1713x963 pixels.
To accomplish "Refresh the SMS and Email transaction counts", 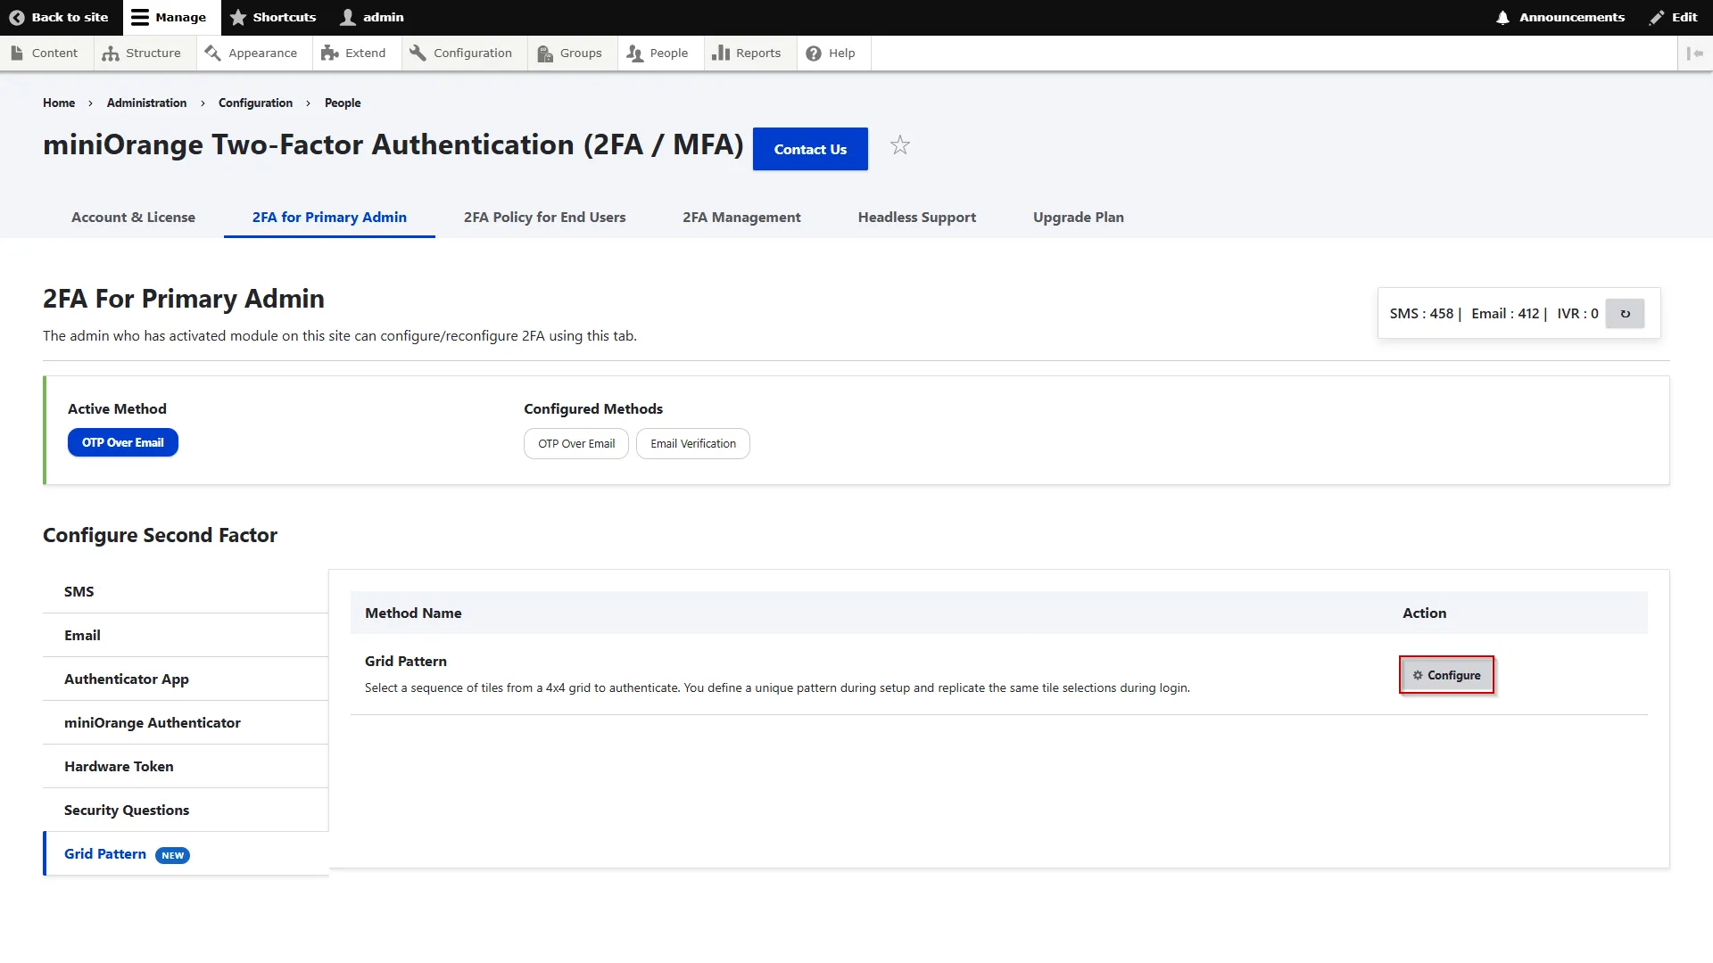I will (x=1625, y=314).
